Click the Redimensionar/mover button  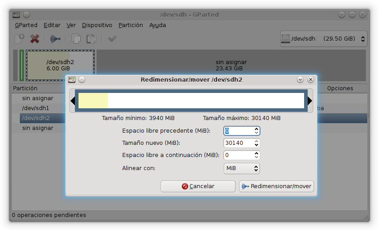tap(277, 186)
